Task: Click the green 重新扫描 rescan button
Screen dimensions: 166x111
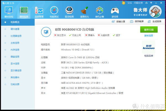Action: [149, 30]
